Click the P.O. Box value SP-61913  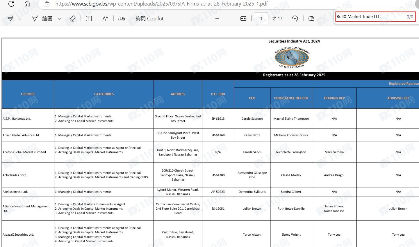(x=218, y=119)
